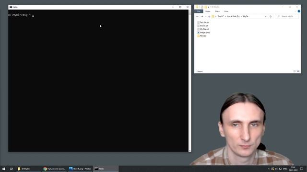Select the NewDir folder in Explorer
Viewport: 307px width, 172px height.
click(x=201, y=36)
